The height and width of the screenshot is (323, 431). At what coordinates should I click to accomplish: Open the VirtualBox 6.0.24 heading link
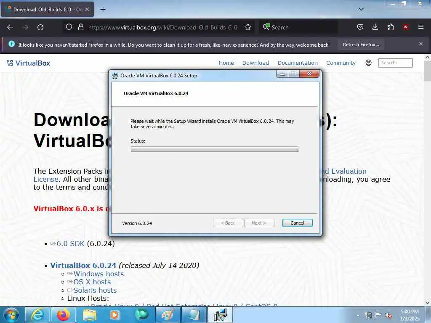click(83, 265)
